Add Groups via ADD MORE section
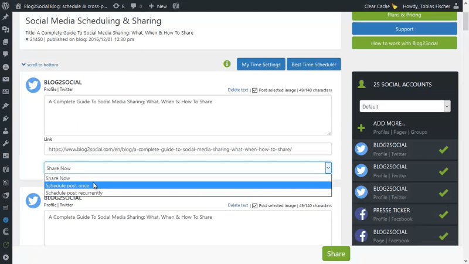The height and width of the screenshot is (264, 469). [419, 132]
